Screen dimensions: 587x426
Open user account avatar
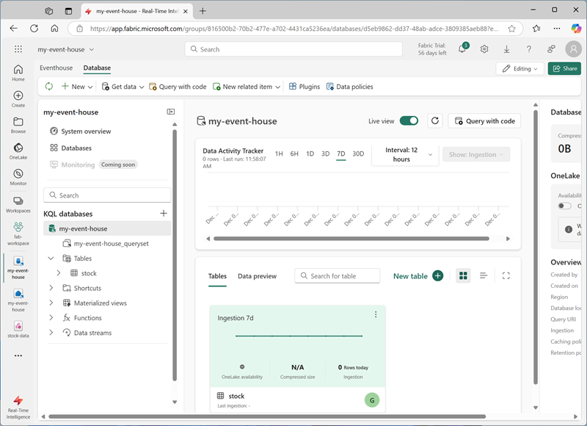pyautogui.click(x=573, y=49)
